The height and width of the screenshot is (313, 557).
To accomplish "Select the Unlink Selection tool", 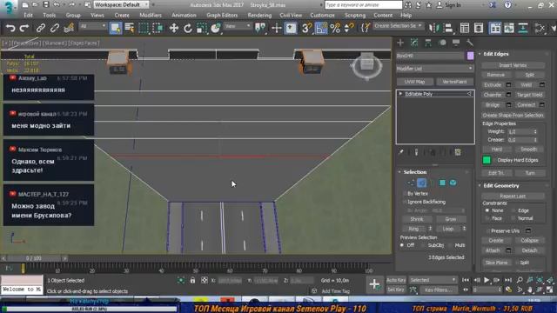I will point(54,28).
